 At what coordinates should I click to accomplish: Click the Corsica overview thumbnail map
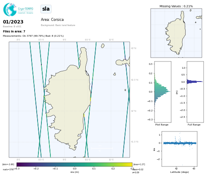tap(176, 33)
